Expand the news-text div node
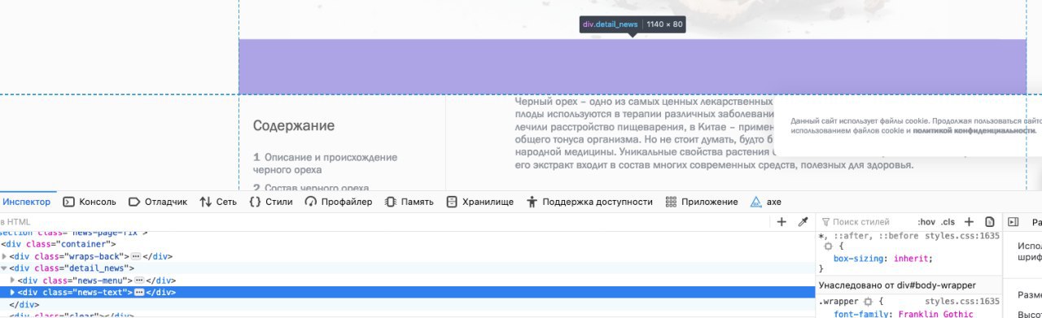Image resolution: width=1042 pixels, height=318 pixels. click(x=12, y=292)
